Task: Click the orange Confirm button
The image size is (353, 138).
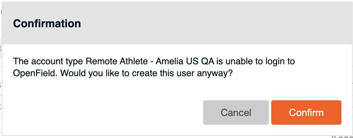Action: pos(306,112)
